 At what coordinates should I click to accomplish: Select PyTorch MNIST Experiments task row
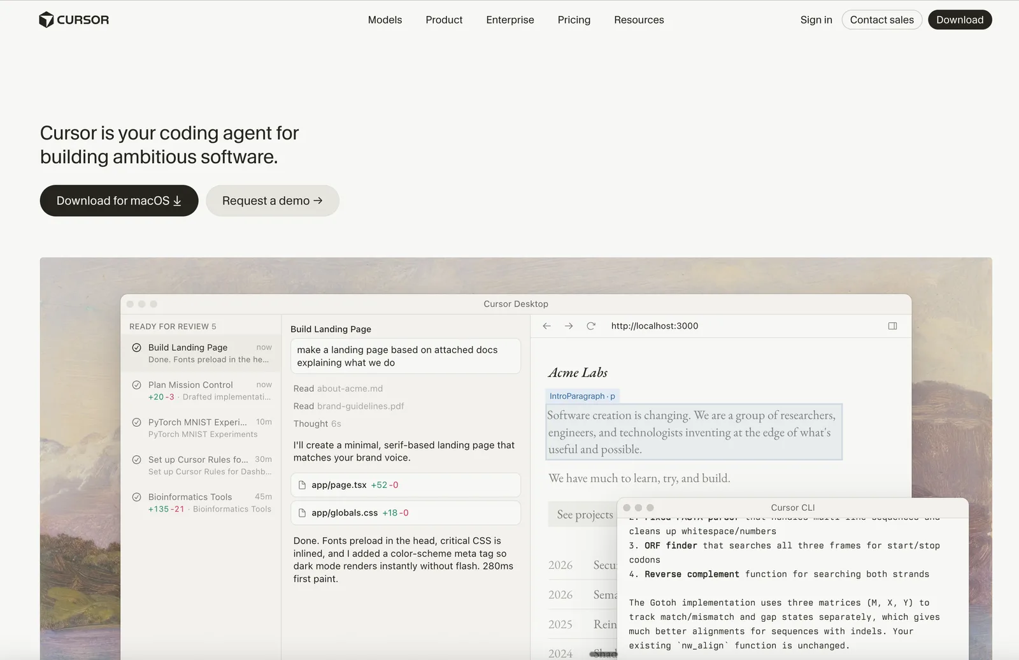click(x=201, y=428)
